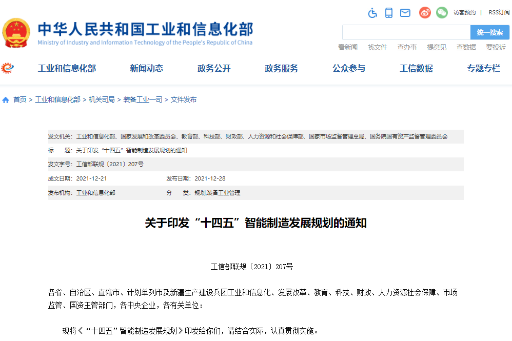Switch to the 新闻动态 navigation tab

tap(146, 68)
